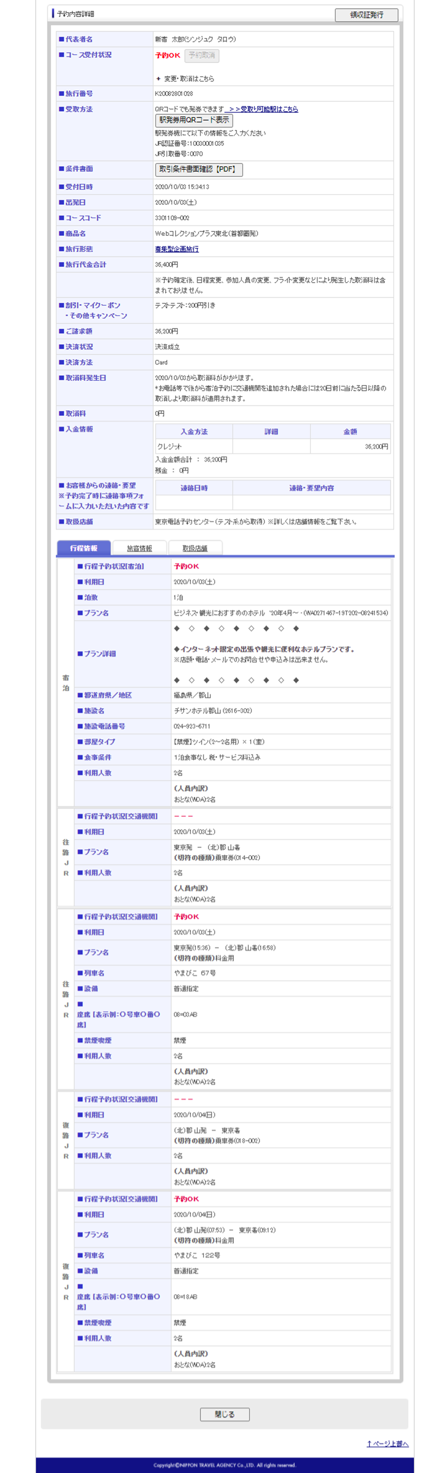This screenshot has height=1473, width=442.
Task: Click the 領収証発行 receipt button
Action: click(366, 15)
